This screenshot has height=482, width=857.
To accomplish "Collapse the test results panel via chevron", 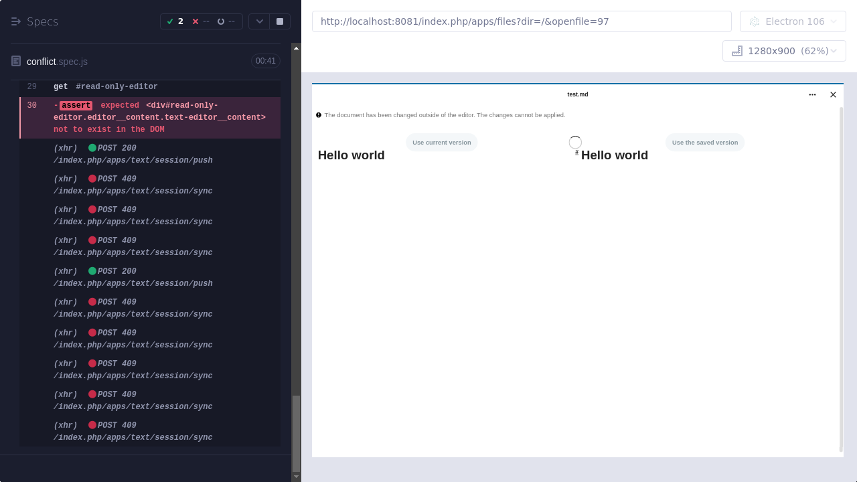I will coord(260,21).
